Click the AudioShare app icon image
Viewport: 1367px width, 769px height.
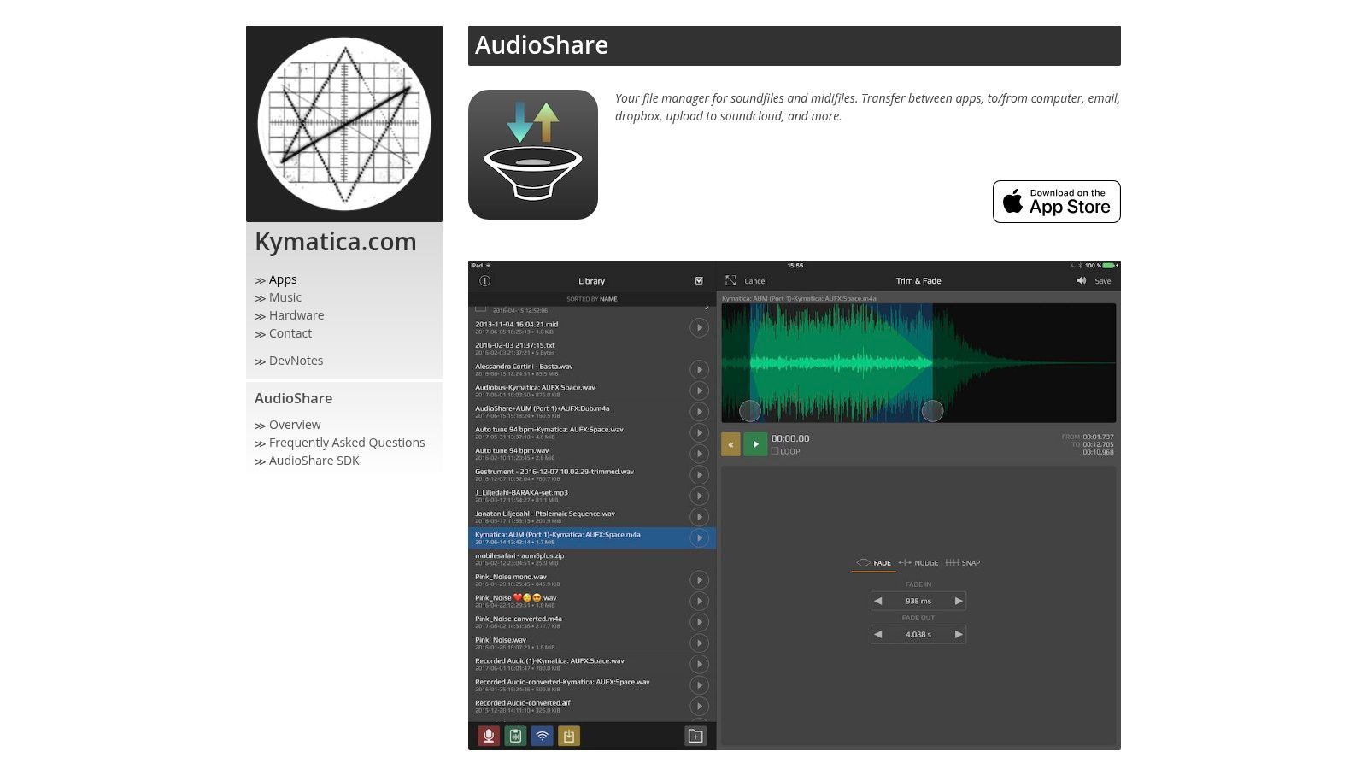click(x=533, y=155)
